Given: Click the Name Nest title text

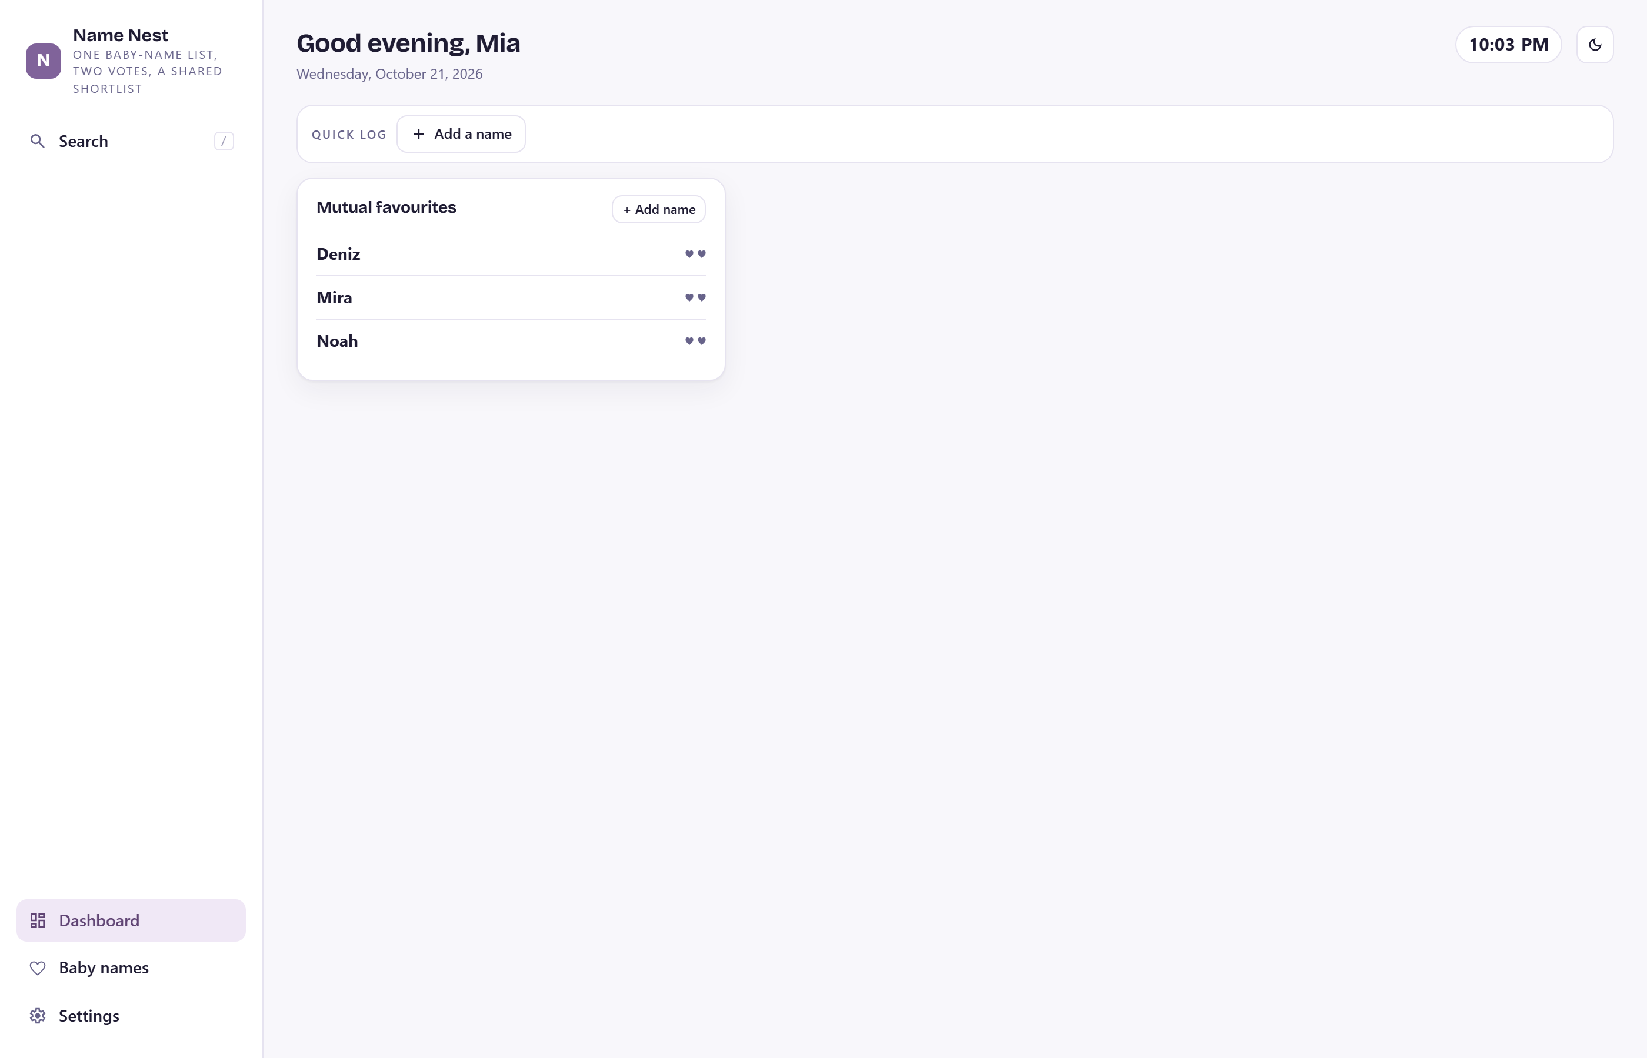Looking at the screenshot, I should pyautogui.click(x=121, y=35).
